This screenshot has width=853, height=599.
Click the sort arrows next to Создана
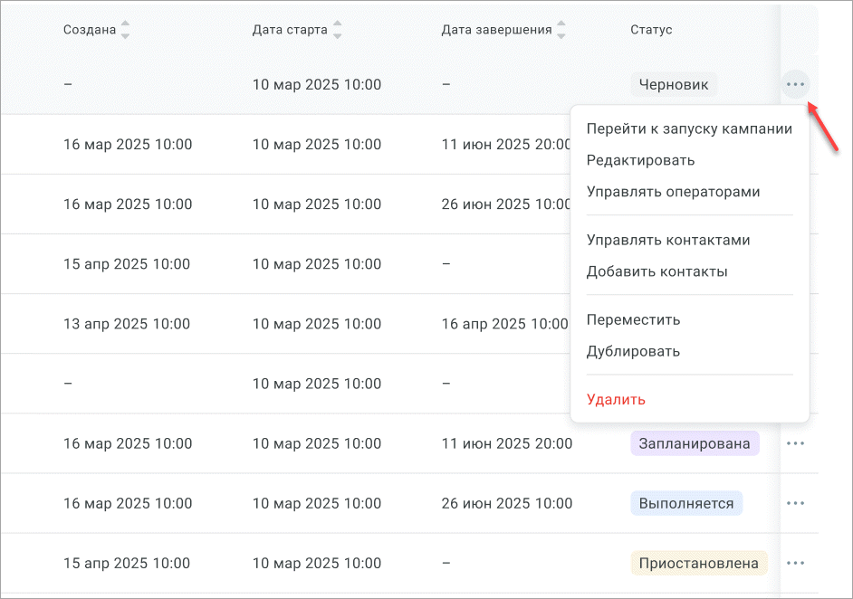click(125, 30)
